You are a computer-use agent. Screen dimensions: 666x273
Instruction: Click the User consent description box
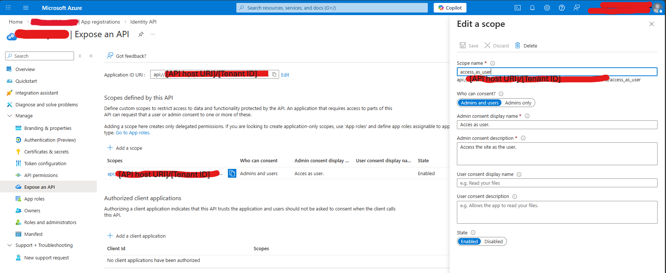[557, 212]
